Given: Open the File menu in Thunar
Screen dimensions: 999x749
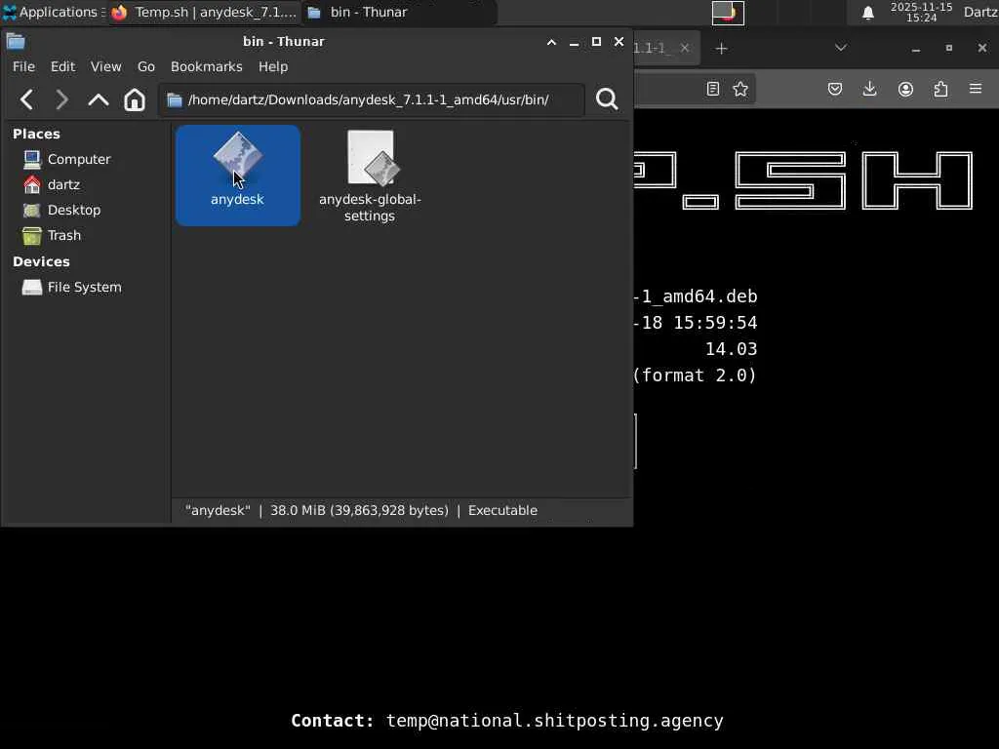Looking at the screenshot, I should pos(23,66).
